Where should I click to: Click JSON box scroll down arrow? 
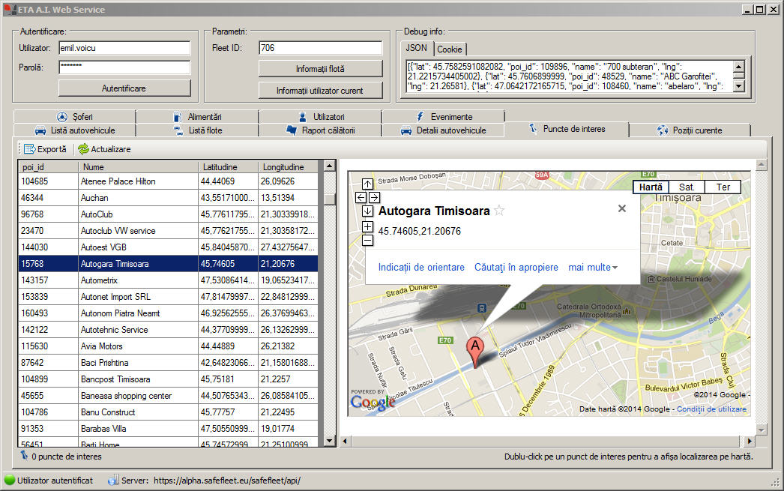[739, 86]
